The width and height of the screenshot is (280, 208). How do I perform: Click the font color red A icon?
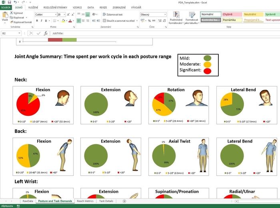[x=70, y=21]
